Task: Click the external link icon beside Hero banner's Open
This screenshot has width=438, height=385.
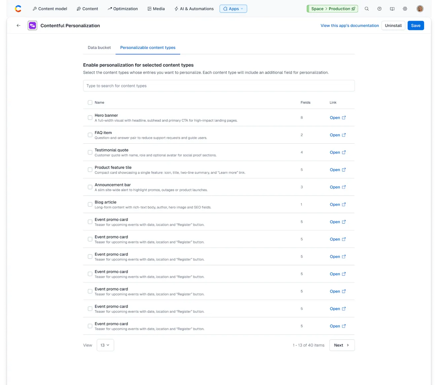Action: point(344,117)
